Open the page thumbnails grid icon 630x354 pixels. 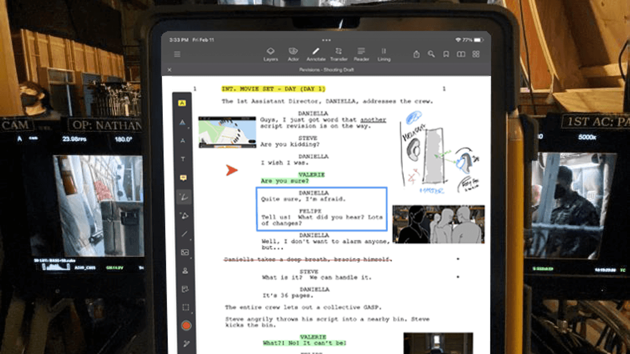click(476, 54)
